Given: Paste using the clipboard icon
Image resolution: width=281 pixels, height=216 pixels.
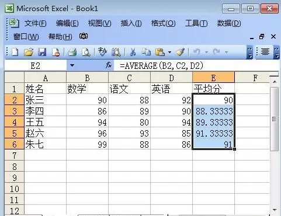Looking at the screenshot, I should point(159,52).
